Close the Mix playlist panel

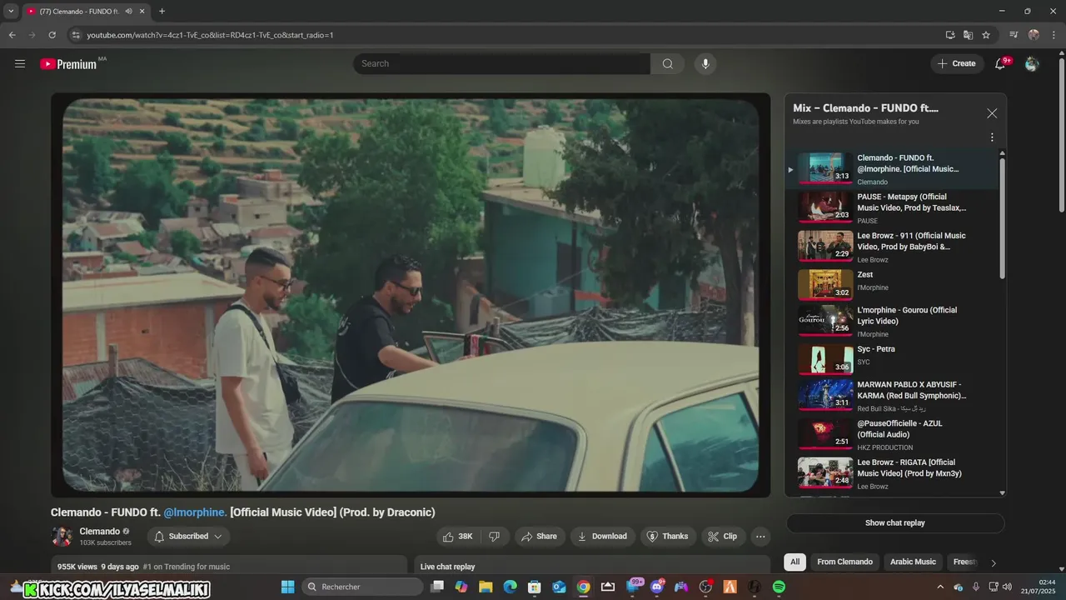coord(992,113)
